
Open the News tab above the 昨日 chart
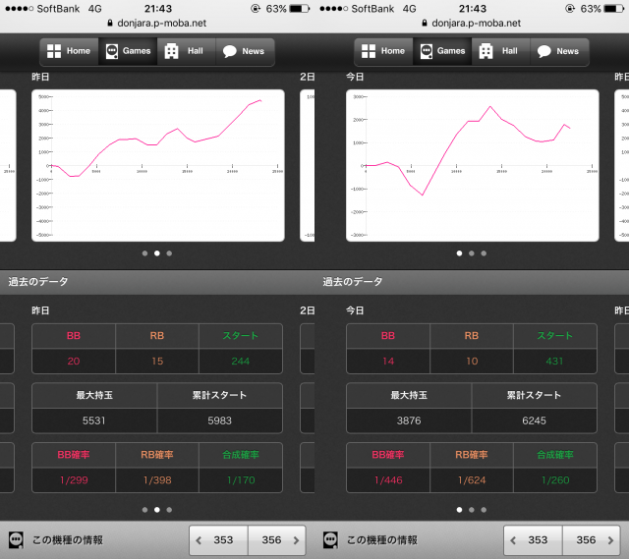243,51
